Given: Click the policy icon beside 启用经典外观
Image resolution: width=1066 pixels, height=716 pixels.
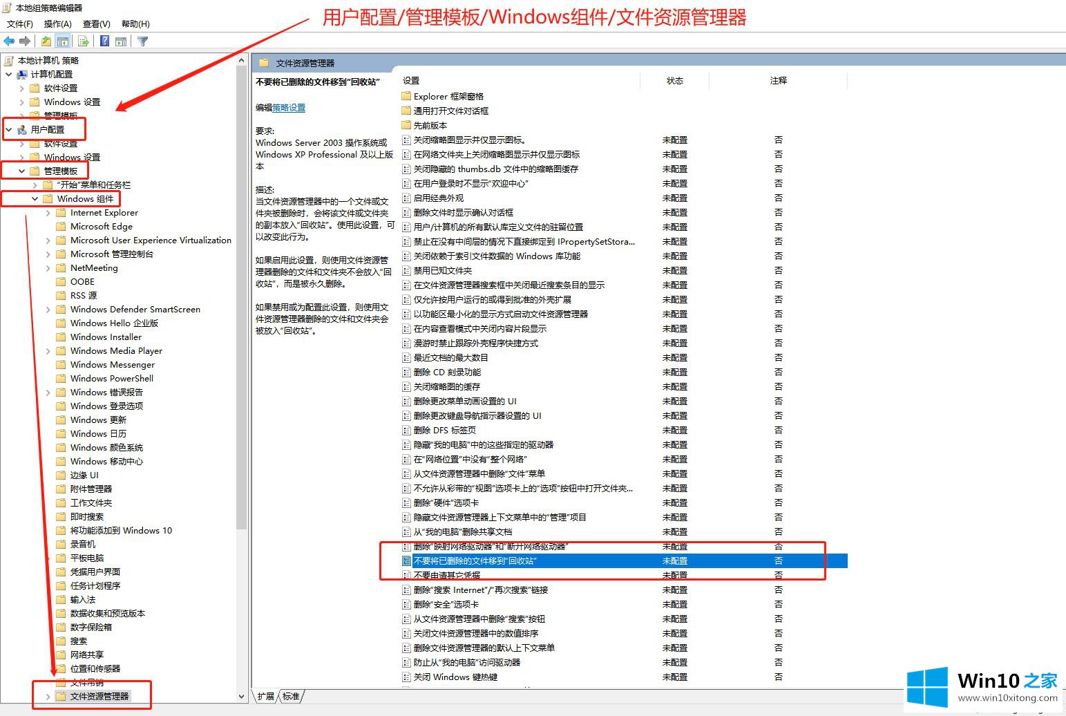Looking at the screenshot, I should click(x=407, y=198).
